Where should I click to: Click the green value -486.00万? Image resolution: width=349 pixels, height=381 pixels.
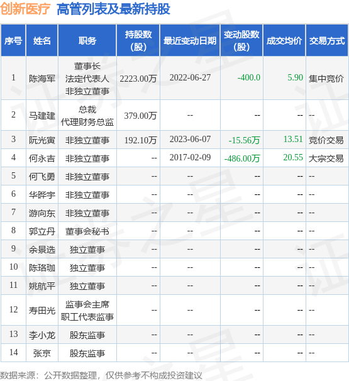point(242,158)
